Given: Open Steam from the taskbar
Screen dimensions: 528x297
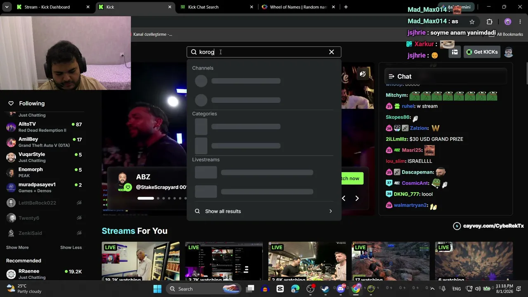Looking at the screenshot, I should [x=325, y=289].
